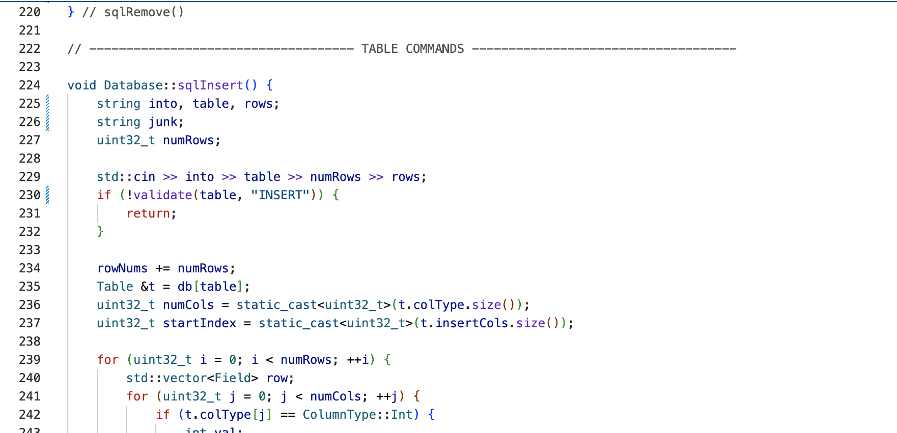Click line number 230 in the gutter
Screen dimensions: 897x433
click(30, 195)
